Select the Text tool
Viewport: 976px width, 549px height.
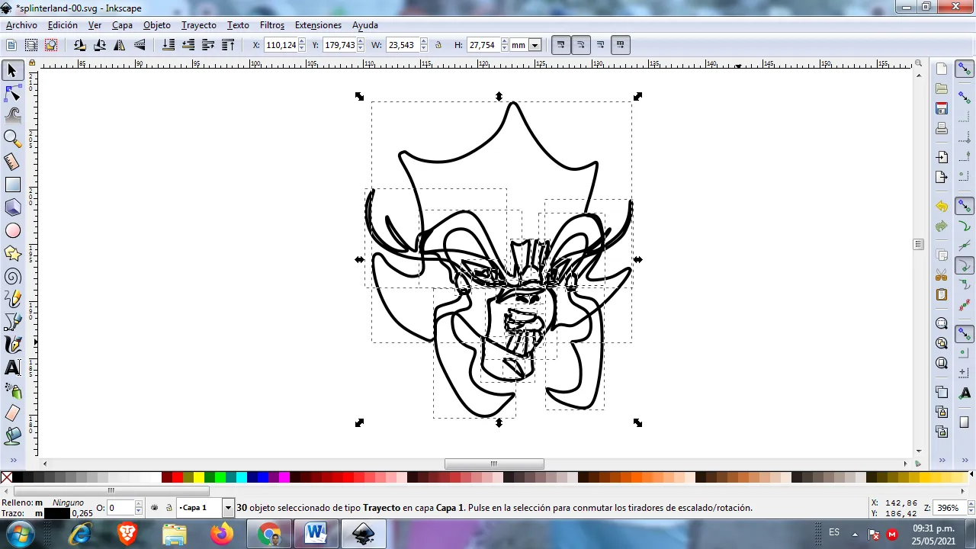(12, 368)
